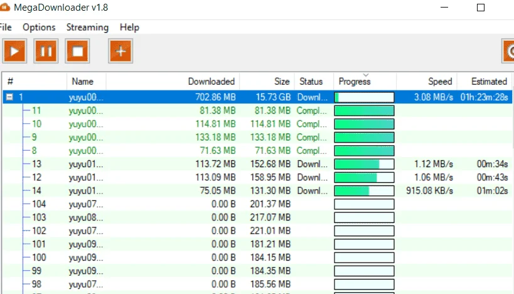Start downloads with the orange Play button

click(14, 51)
